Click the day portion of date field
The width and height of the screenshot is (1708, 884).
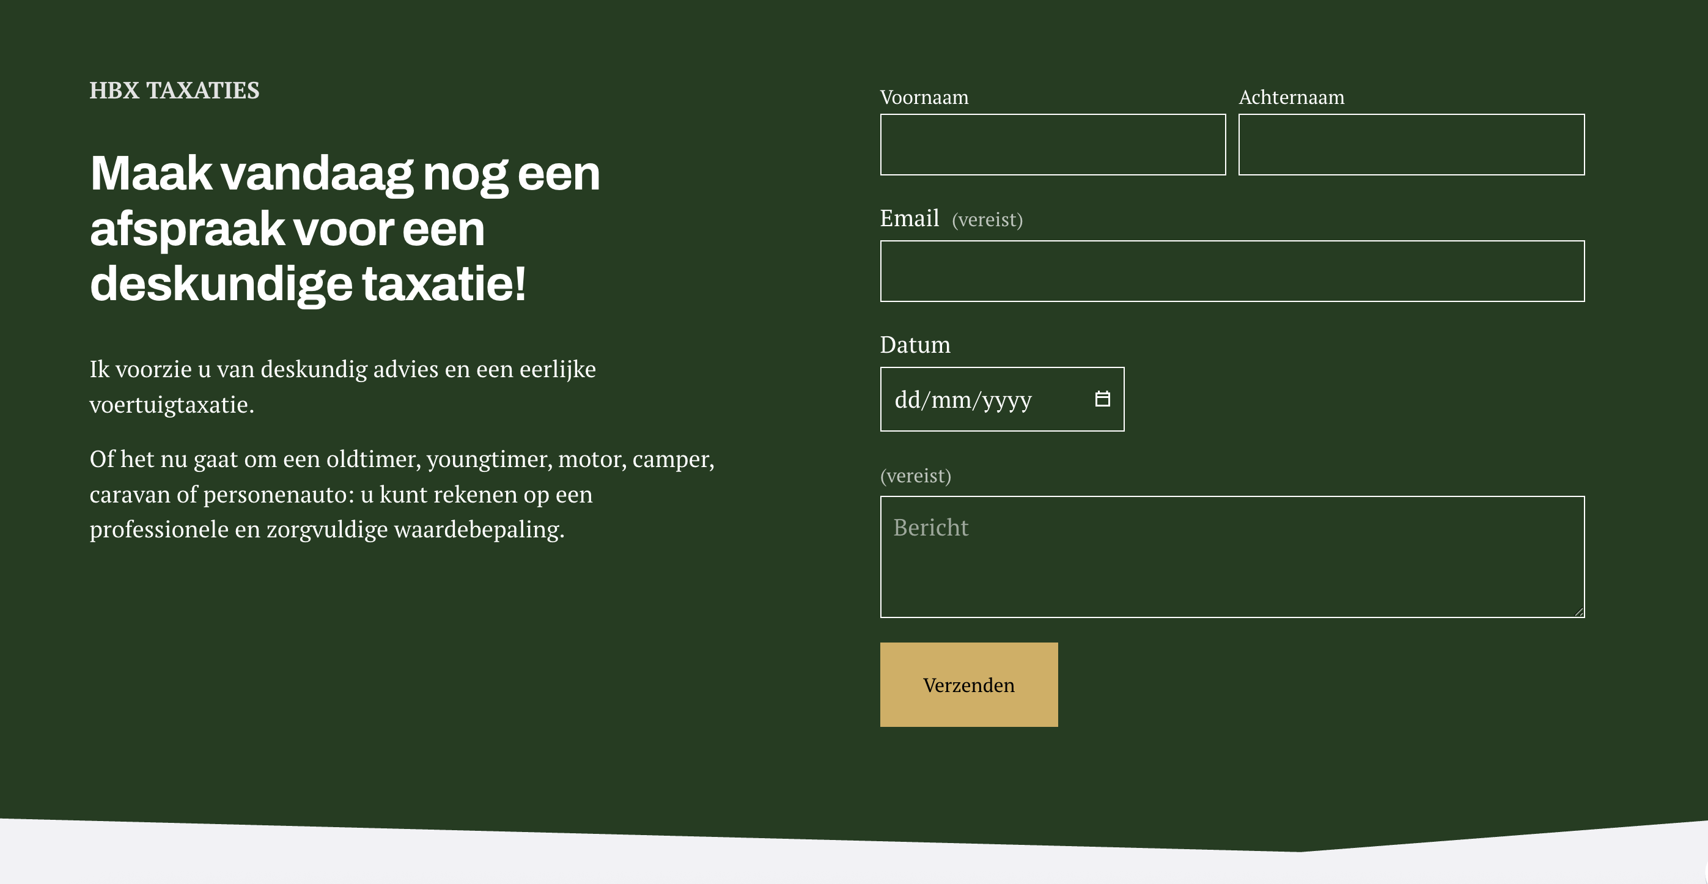(x=907, y=400)
